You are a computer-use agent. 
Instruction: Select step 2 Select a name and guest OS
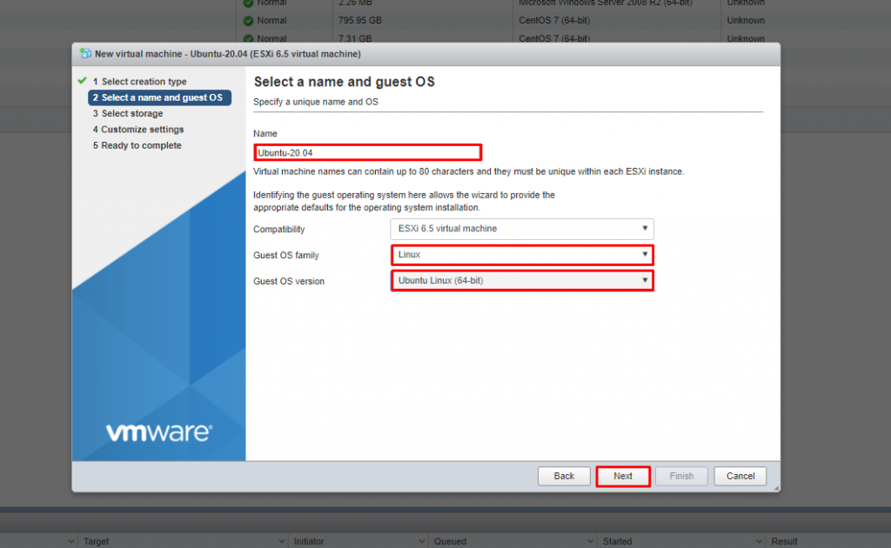(159, 97)
